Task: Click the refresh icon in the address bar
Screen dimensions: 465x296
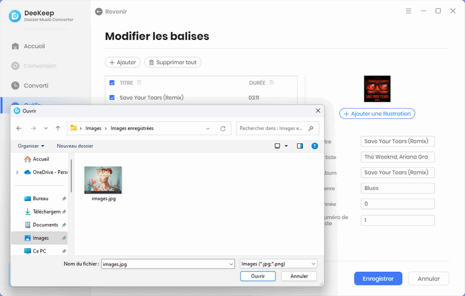Action: click(x=223, y=128)
